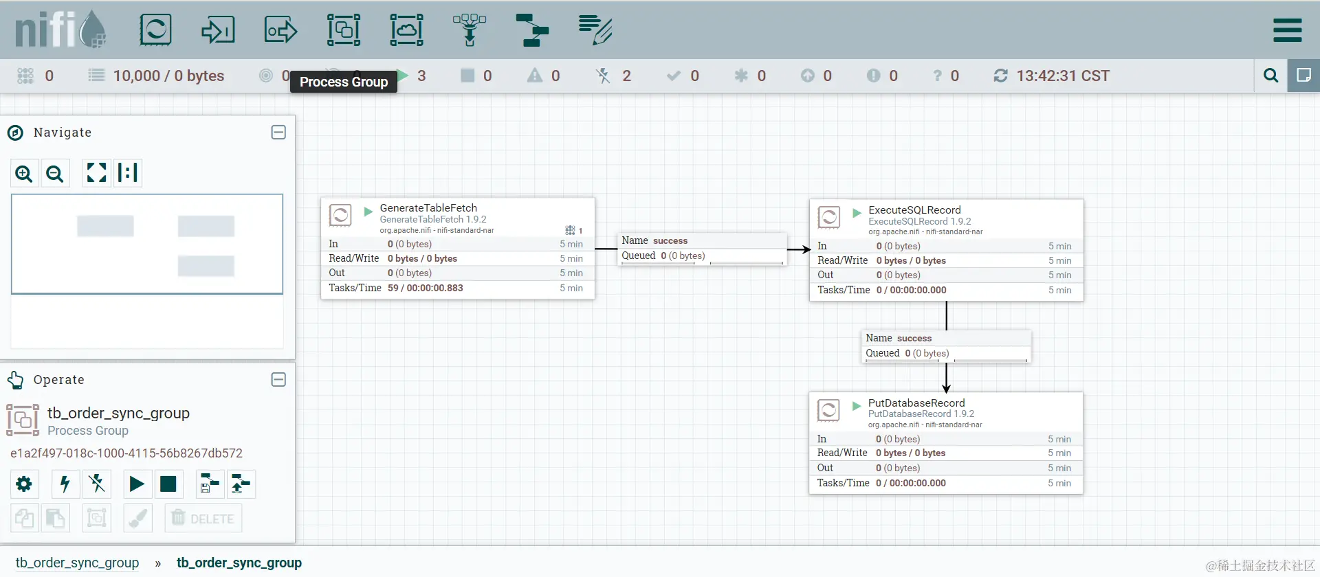Create template from Operate panel

pyautogui.click(x=210, y=484)
